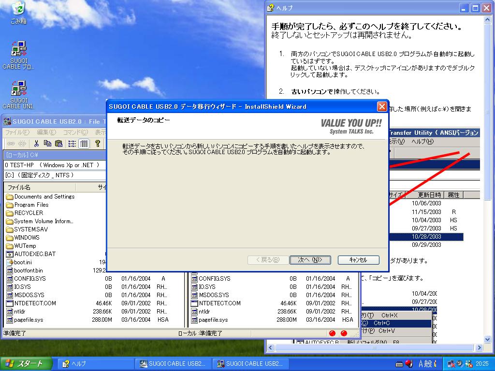Toggle the details view toolbar icon
This screenshot has height=371, width=495.
[84, 144]
